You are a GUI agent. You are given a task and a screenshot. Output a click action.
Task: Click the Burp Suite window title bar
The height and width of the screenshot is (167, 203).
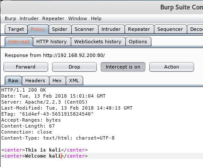[x=102, y=7]
